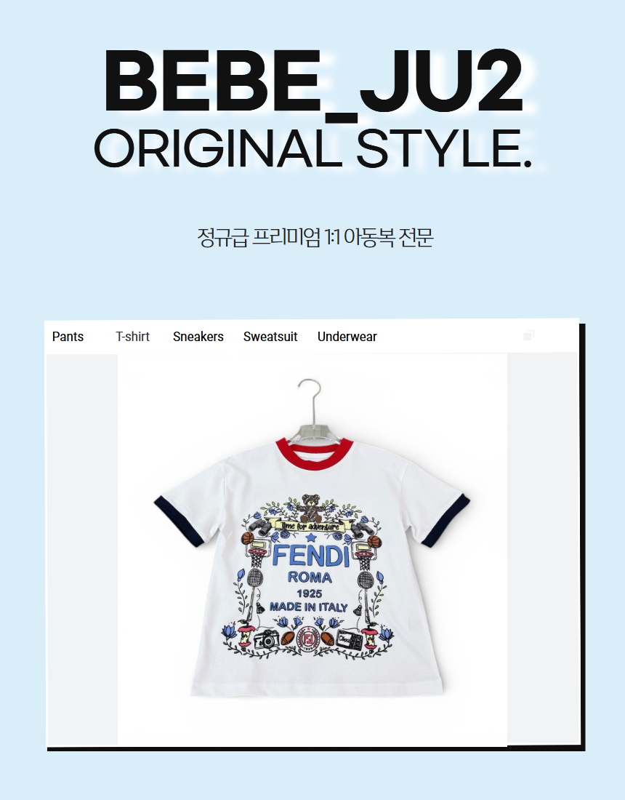This screenshot has height=800, width=625.
Task: Click the Korean subtitle line
Action: pos(315,237)
